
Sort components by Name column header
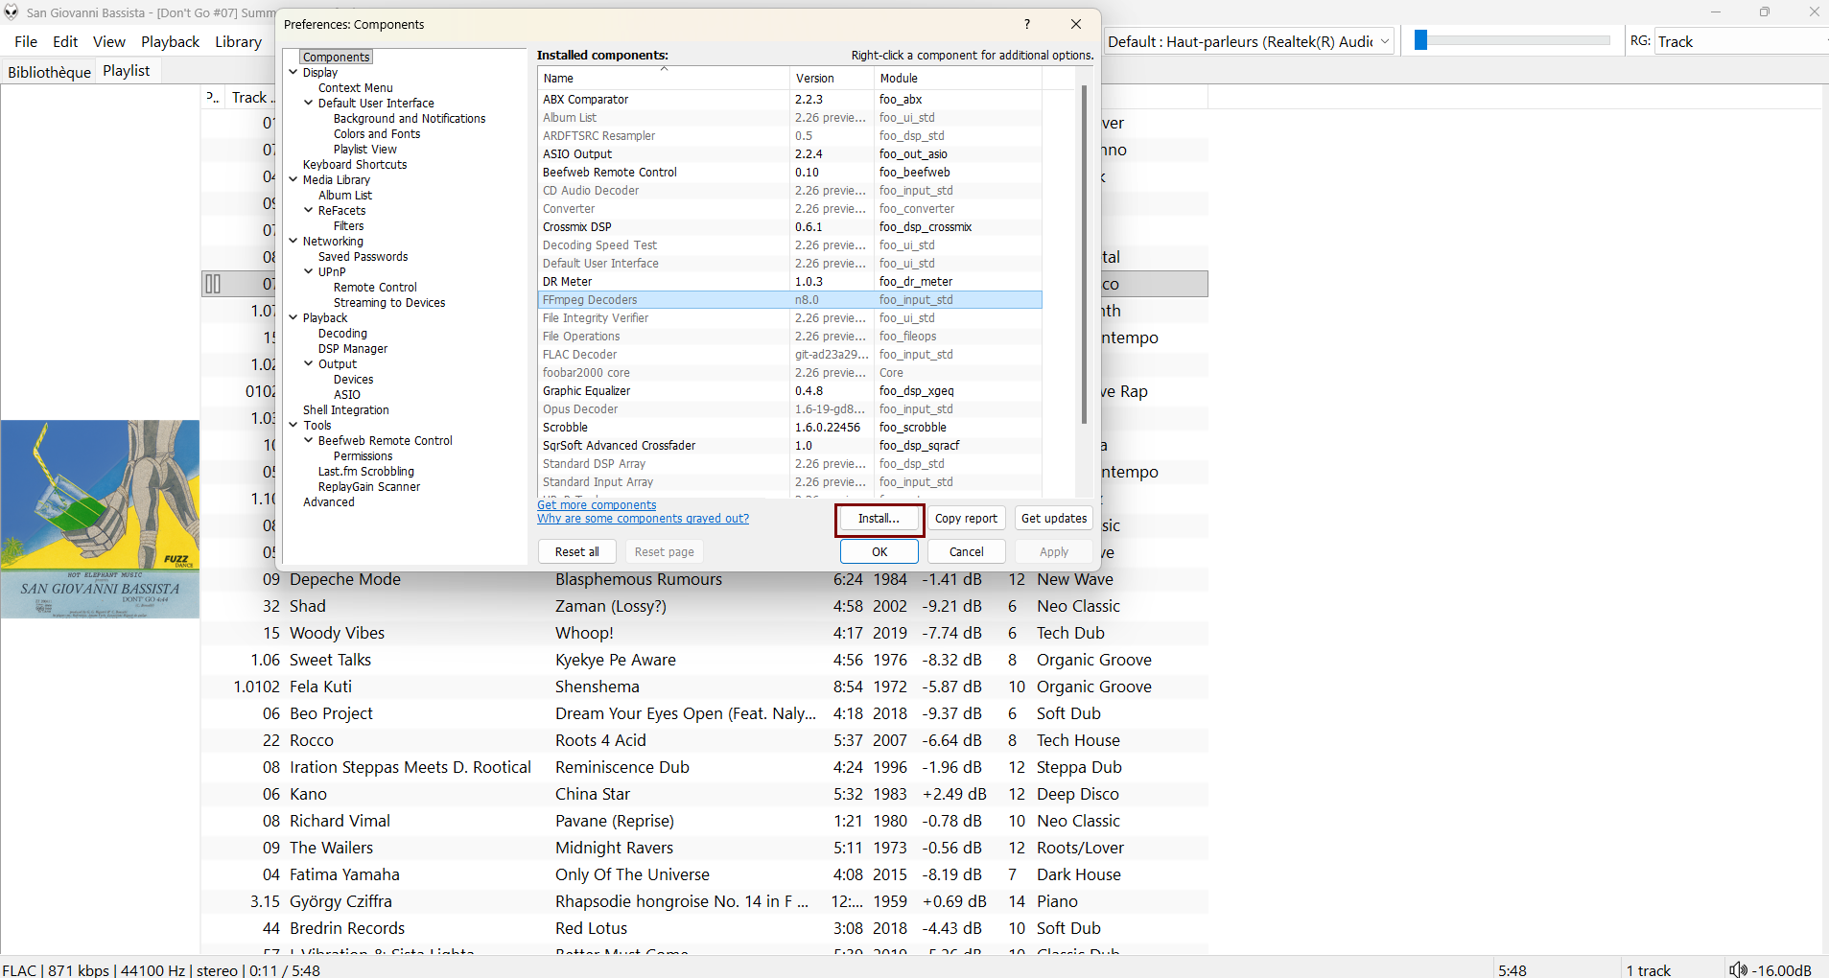664,79
